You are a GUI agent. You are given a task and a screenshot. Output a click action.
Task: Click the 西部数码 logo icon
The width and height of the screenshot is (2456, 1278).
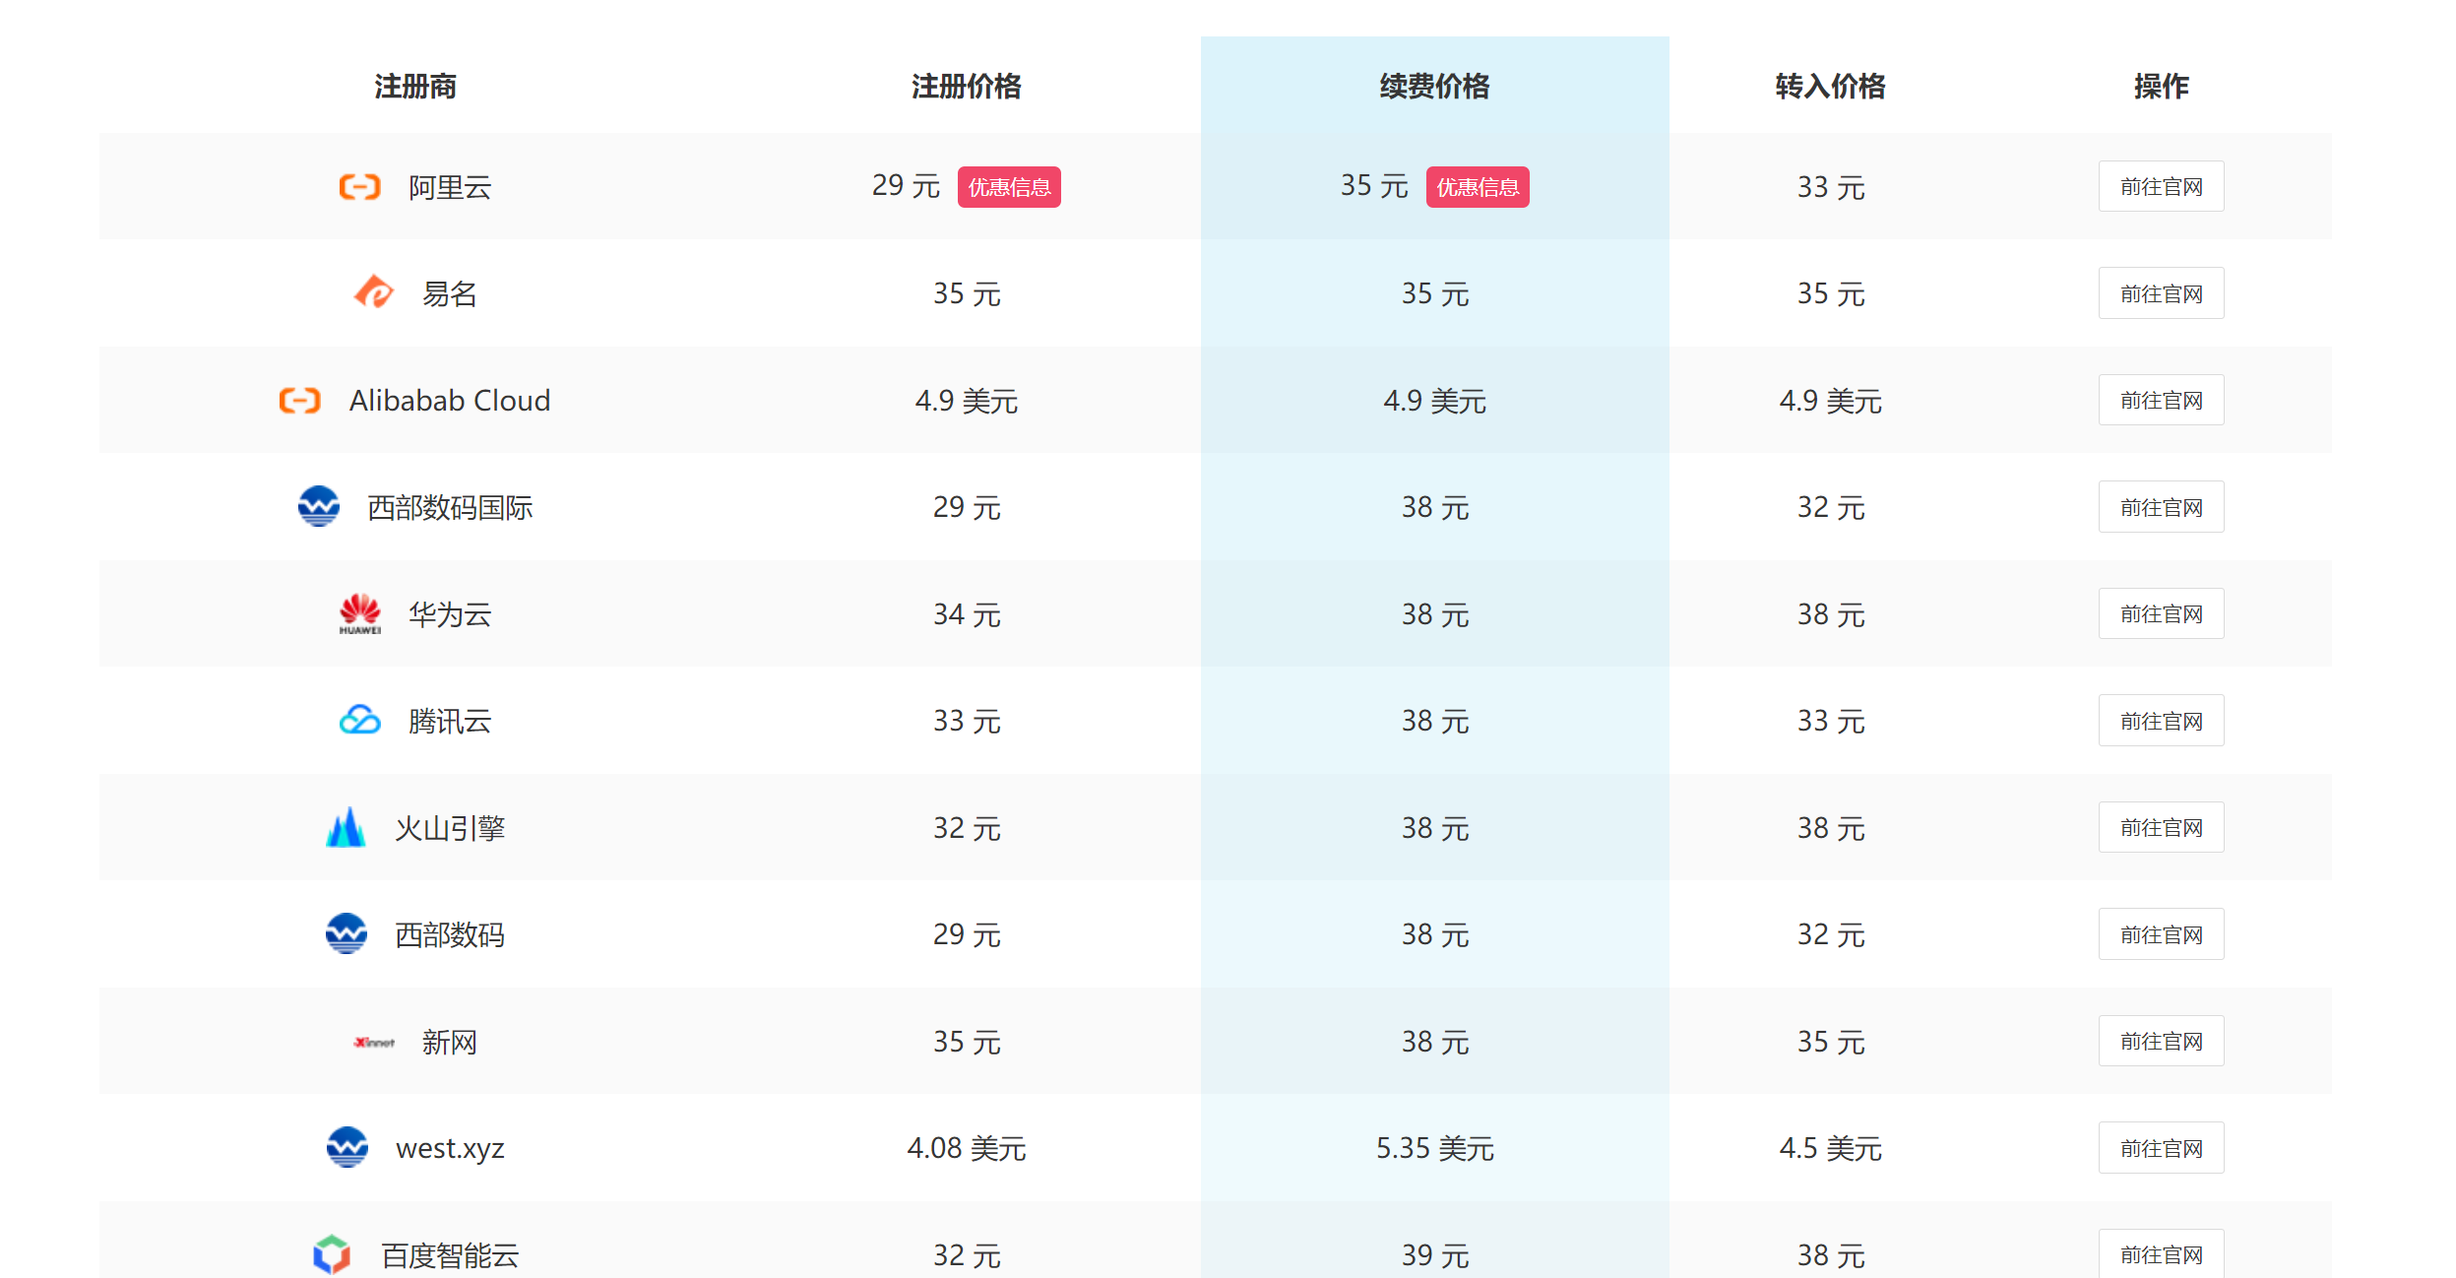coord(346,933)
